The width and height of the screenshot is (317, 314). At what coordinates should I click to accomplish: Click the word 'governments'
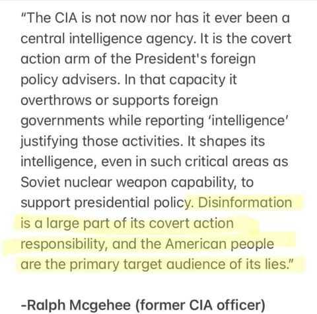pos(63,121)
